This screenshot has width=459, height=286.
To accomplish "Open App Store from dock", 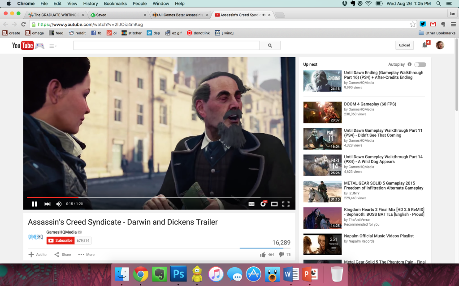I will 254,274.
